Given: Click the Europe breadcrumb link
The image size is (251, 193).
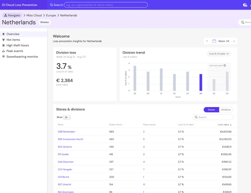Looking at the screenshot, I should click(51, 15).
